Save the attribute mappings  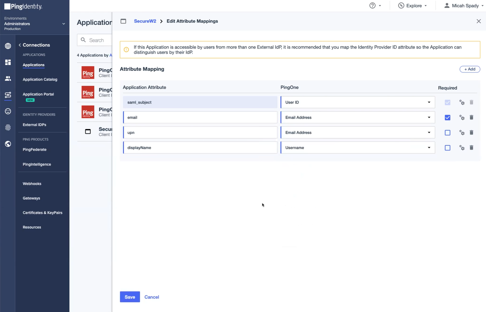(130, 297)
